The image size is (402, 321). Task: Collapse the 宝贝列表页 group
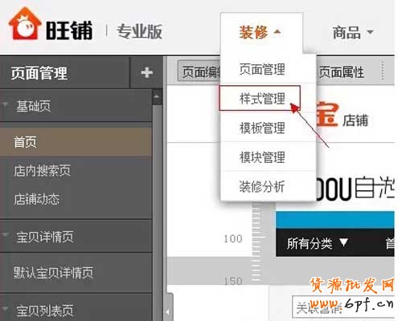pos(5,308)
